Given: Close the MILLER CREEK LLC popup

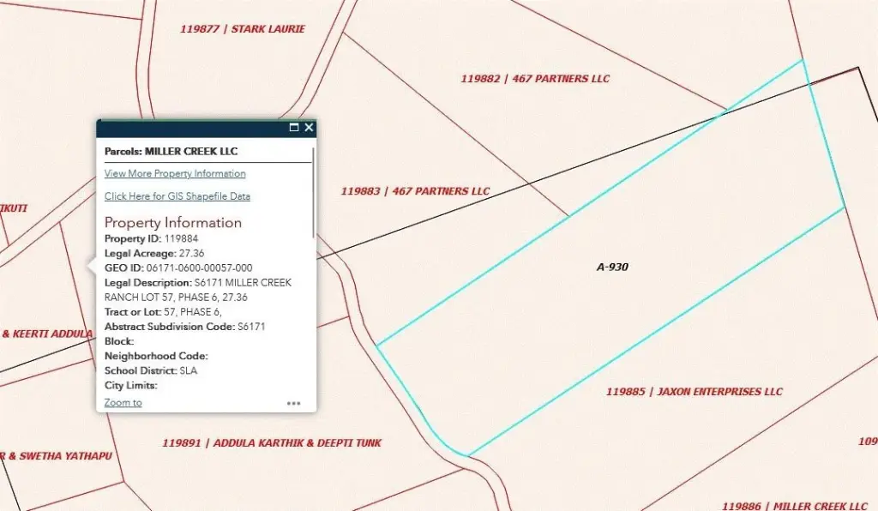Looking at the screenshot, I should coord(309,128).
